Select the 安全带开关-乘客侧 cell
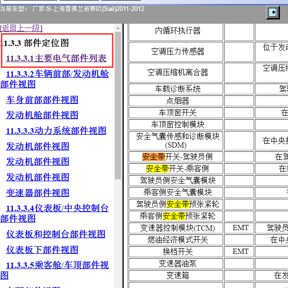Screen dimensions: 288x288 (176, 168)
